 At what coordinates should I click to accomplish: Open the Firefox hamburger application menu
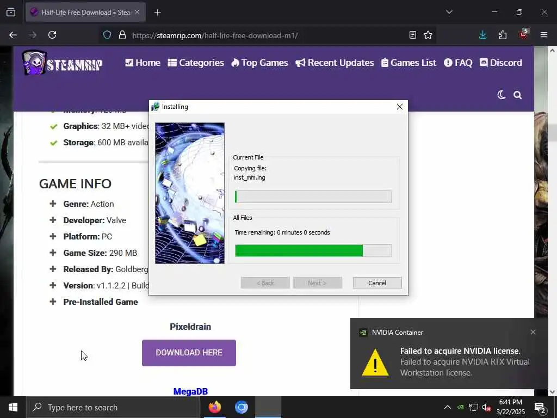[x=544, y=35]
